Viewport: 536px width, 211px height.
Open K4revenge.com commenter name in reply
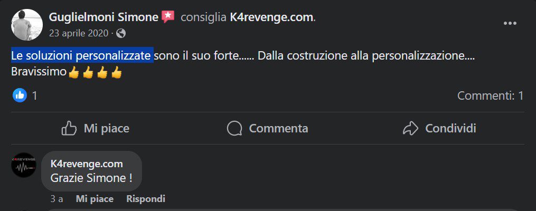coord(87,164)
